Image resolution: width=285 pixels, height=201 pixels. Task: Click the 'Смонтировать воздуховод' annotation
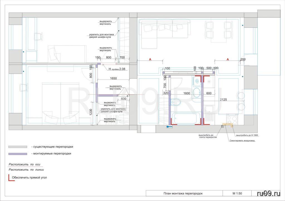pyautogui.click(x=242, y=140)
